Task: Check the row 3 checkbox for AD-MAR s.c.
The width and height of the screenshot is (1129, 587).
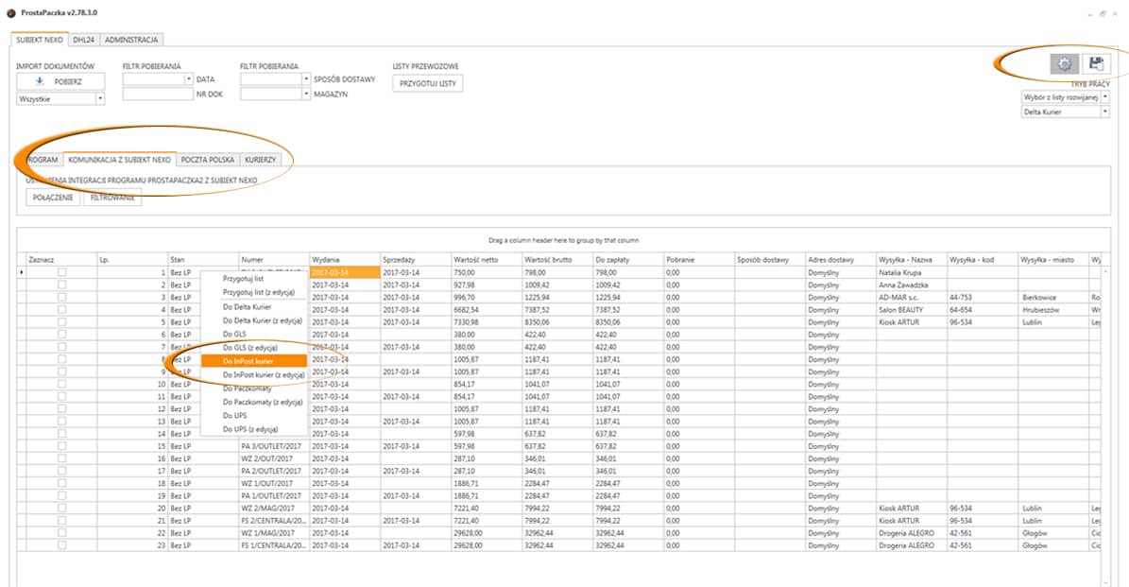Action: click(x=62, y=297)
